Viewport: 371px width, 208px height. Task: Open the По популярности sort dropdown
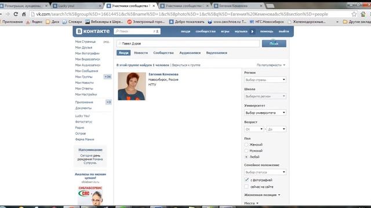271,65
